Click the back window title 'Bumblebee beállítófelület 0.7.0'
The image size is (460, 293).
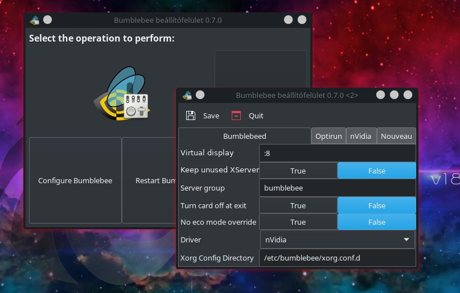click(x=168, y=20)
